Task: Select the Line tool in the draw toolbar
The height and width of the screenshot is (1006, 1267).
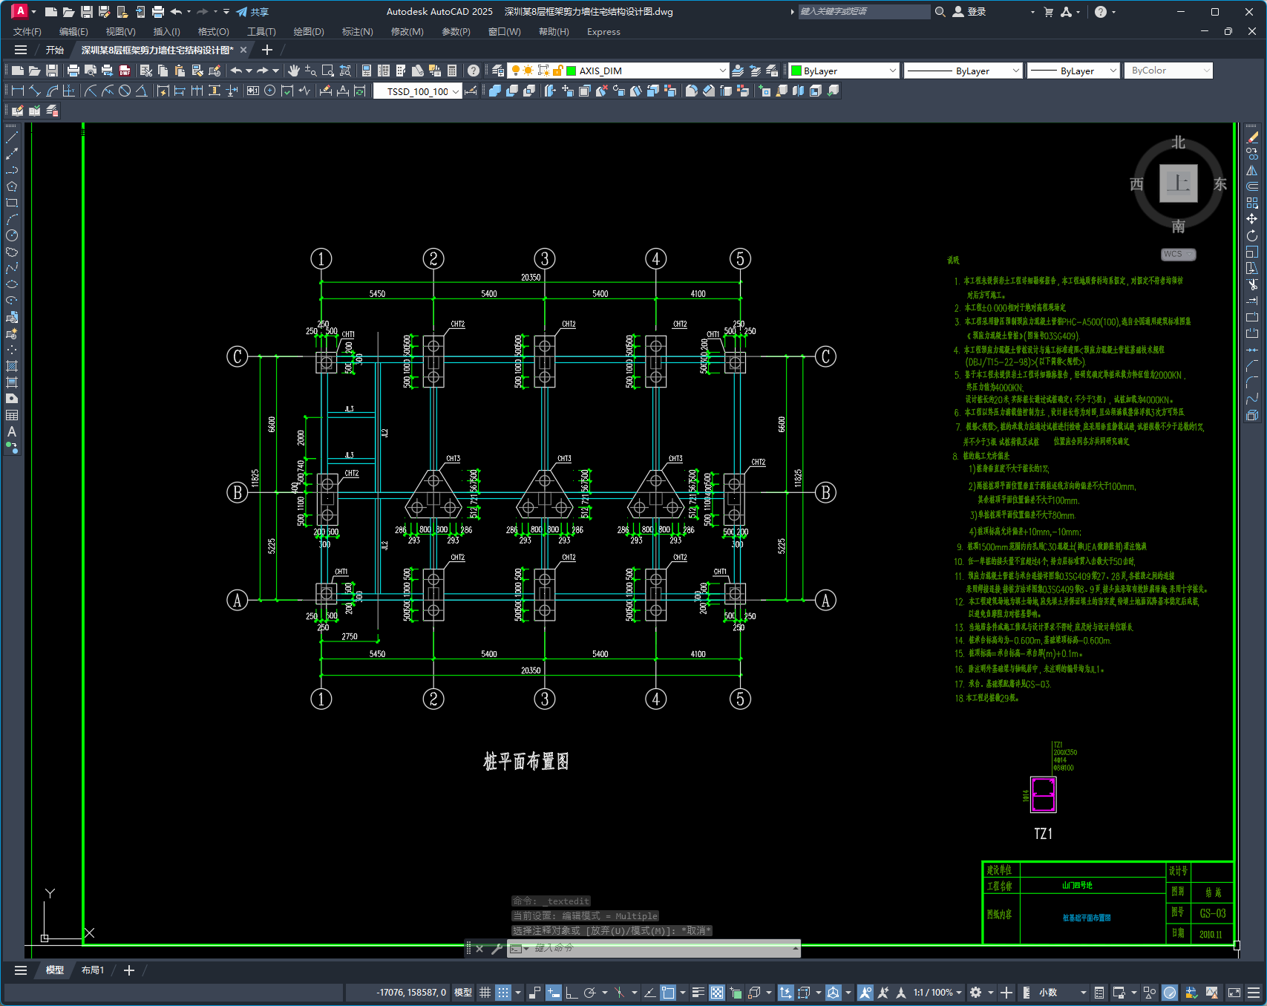Action: pyautogui.click(x=12, y=137)
